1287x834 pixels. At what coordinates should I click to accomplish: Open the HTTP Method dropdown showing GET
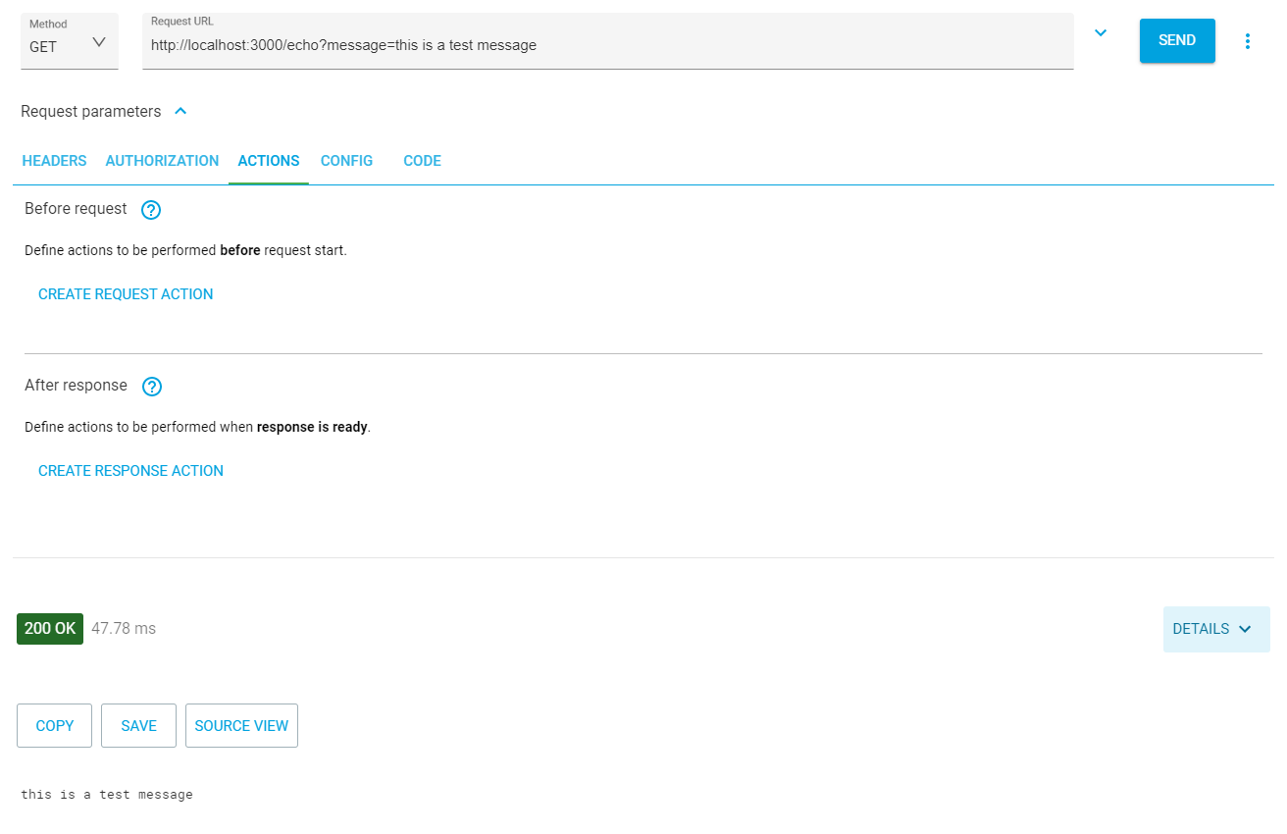tap(69, 42)
